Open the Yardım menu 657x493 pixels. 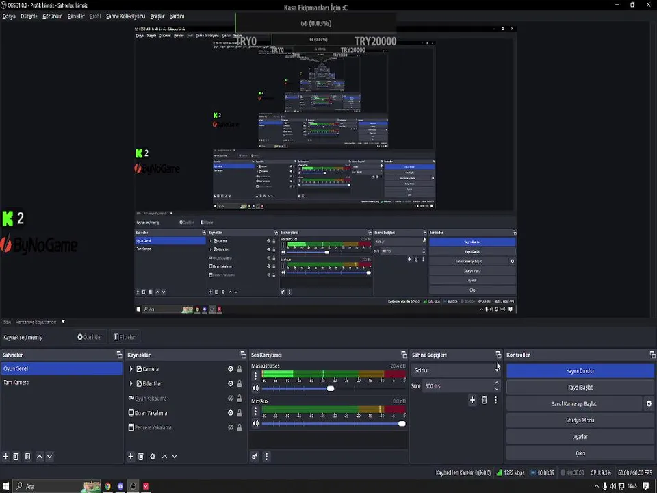177,16
